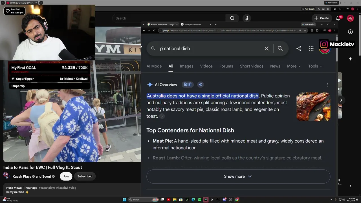Start YouTube voice search with the microphone

[247, 18]
